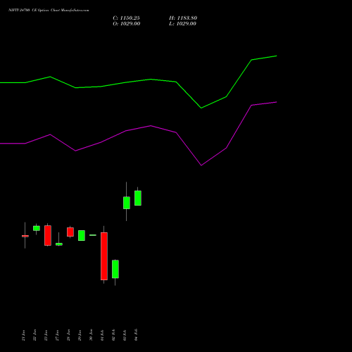Select the 27 Jan date label
This screenshot has height=352, width=352.
click(x=57, y=335)
